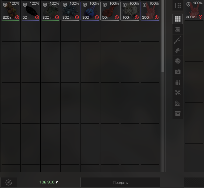Click shield icon on the 200 г artifact
Image resolution: width=204 pixels, height=188 pixels.
coord(5,5)
